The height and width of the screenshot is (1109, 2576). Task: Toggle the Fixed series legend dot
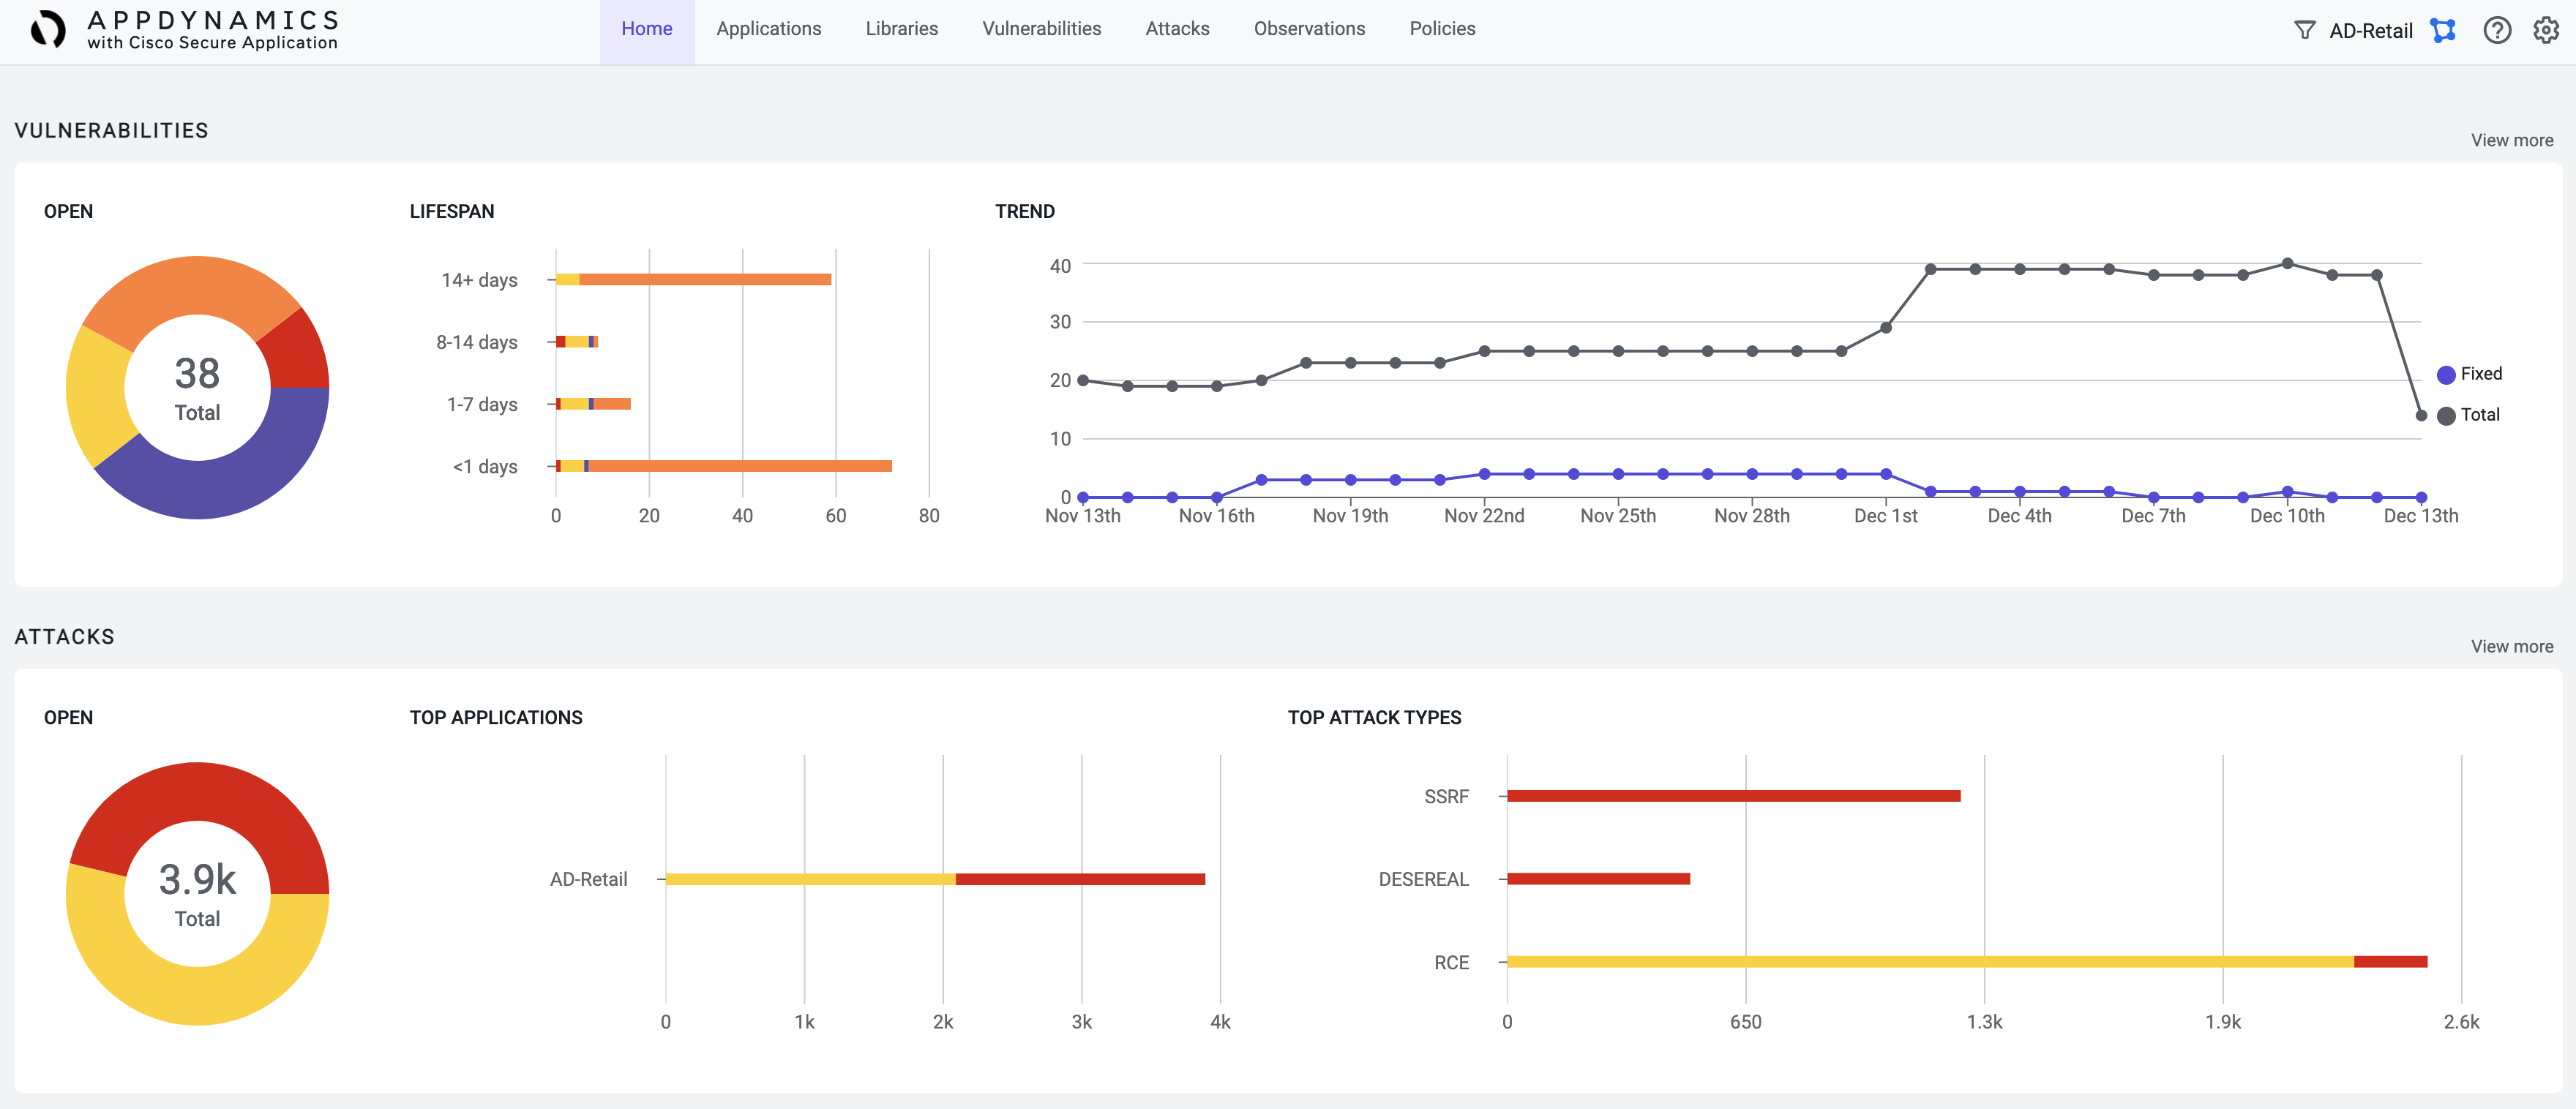point(2446,375)
